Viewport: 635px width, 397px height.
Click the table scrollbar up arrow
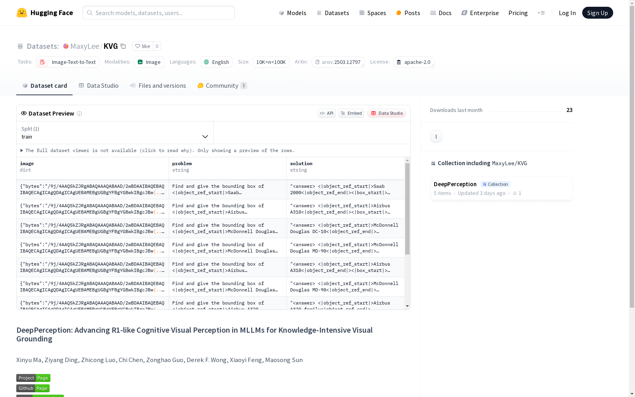[x=407, y=160]
